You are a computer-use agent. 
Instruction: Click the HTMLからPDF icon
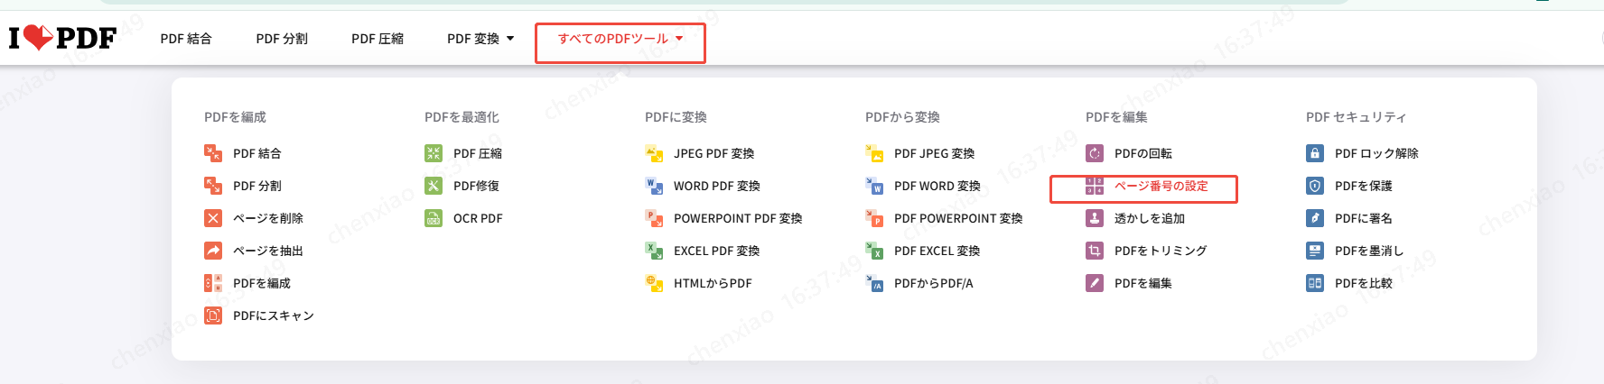click(654, 283)
